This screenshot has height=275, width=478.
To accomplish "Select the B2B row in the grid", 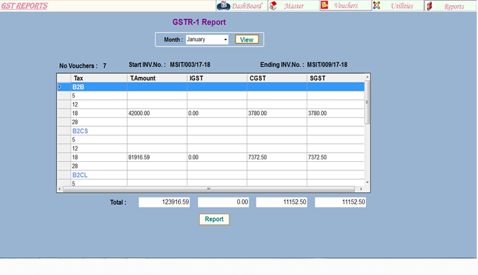I will 210,87.
